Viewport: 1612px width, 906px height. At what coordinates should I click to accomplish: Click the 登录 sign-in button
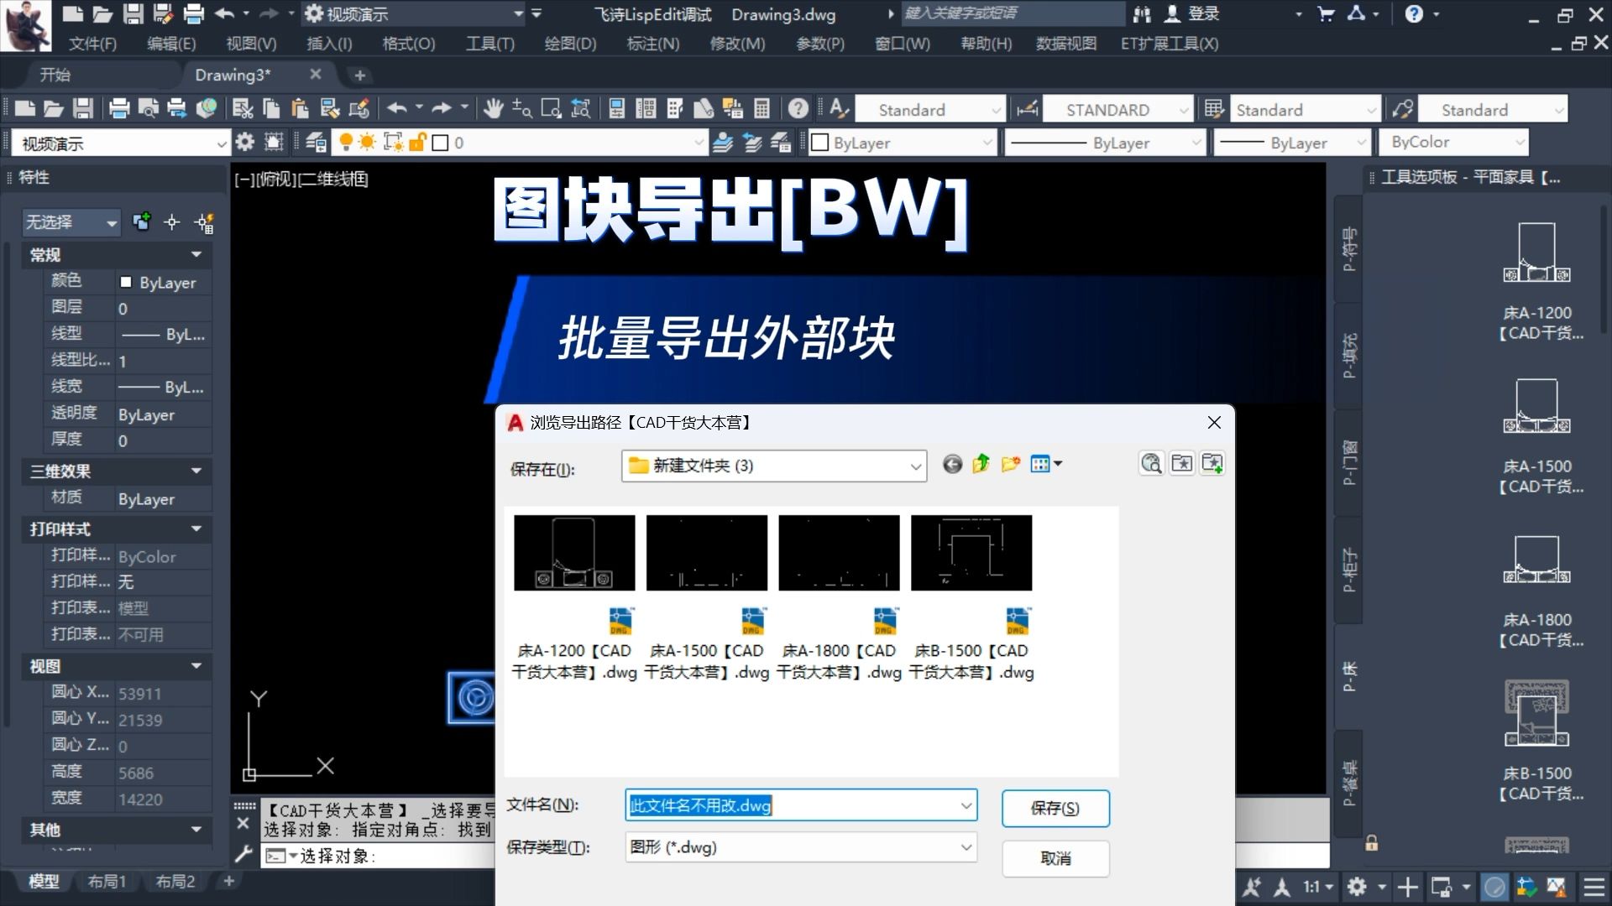click(x=1191, y=13)
